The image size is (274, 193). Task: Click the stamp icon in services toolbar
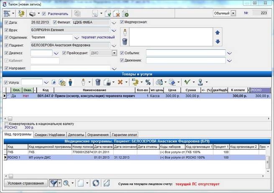pos(201,82)
